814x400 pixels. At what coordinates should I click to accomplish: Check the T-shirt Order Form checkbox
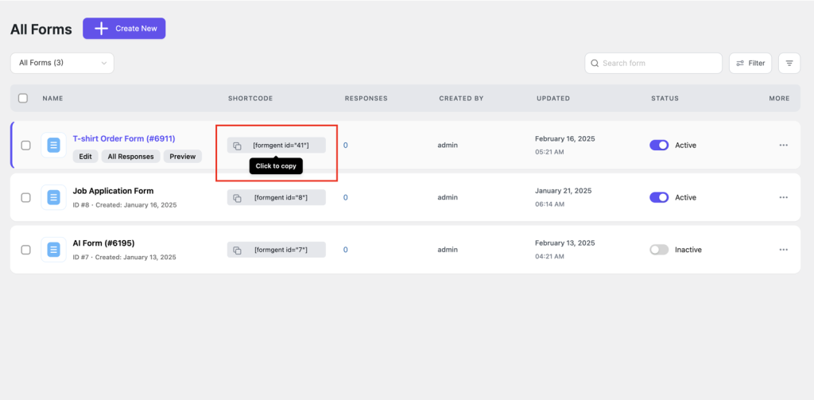point(25,146)
